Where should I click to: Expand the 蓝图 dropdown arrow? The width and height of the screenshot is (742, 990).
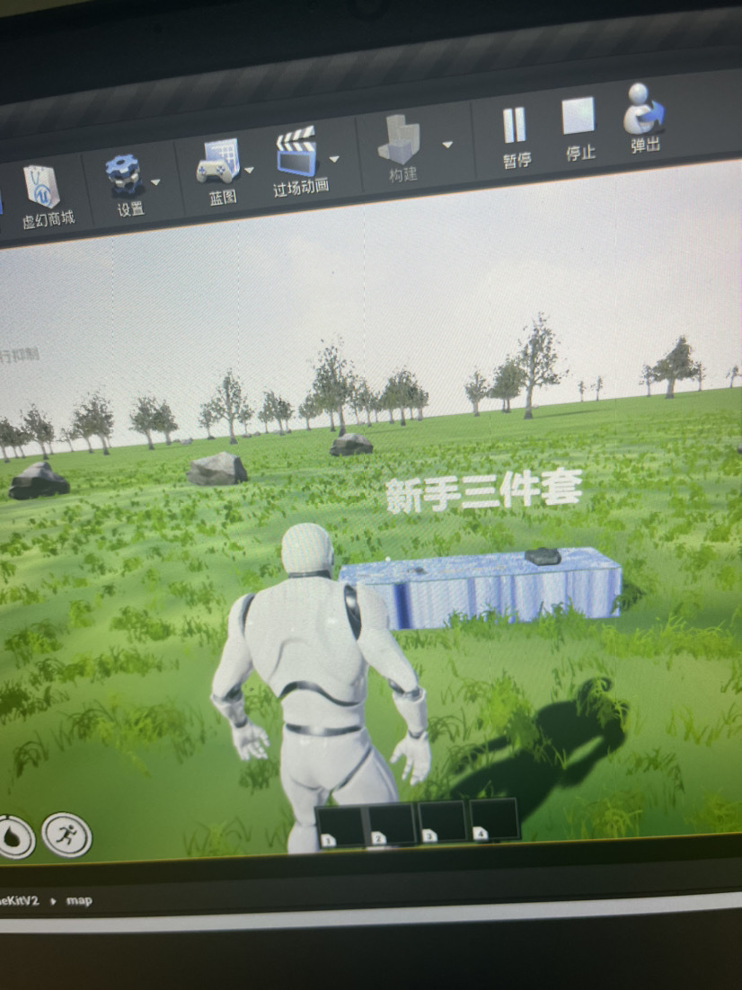coord(249,169)
